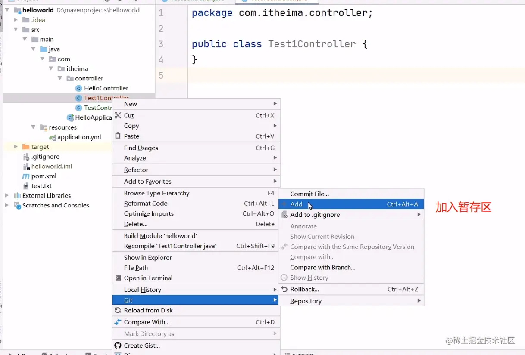This screenshot has width=525, height=355.
Task: Collapse the helloworld project root arrow
Action: pos(7,10)
